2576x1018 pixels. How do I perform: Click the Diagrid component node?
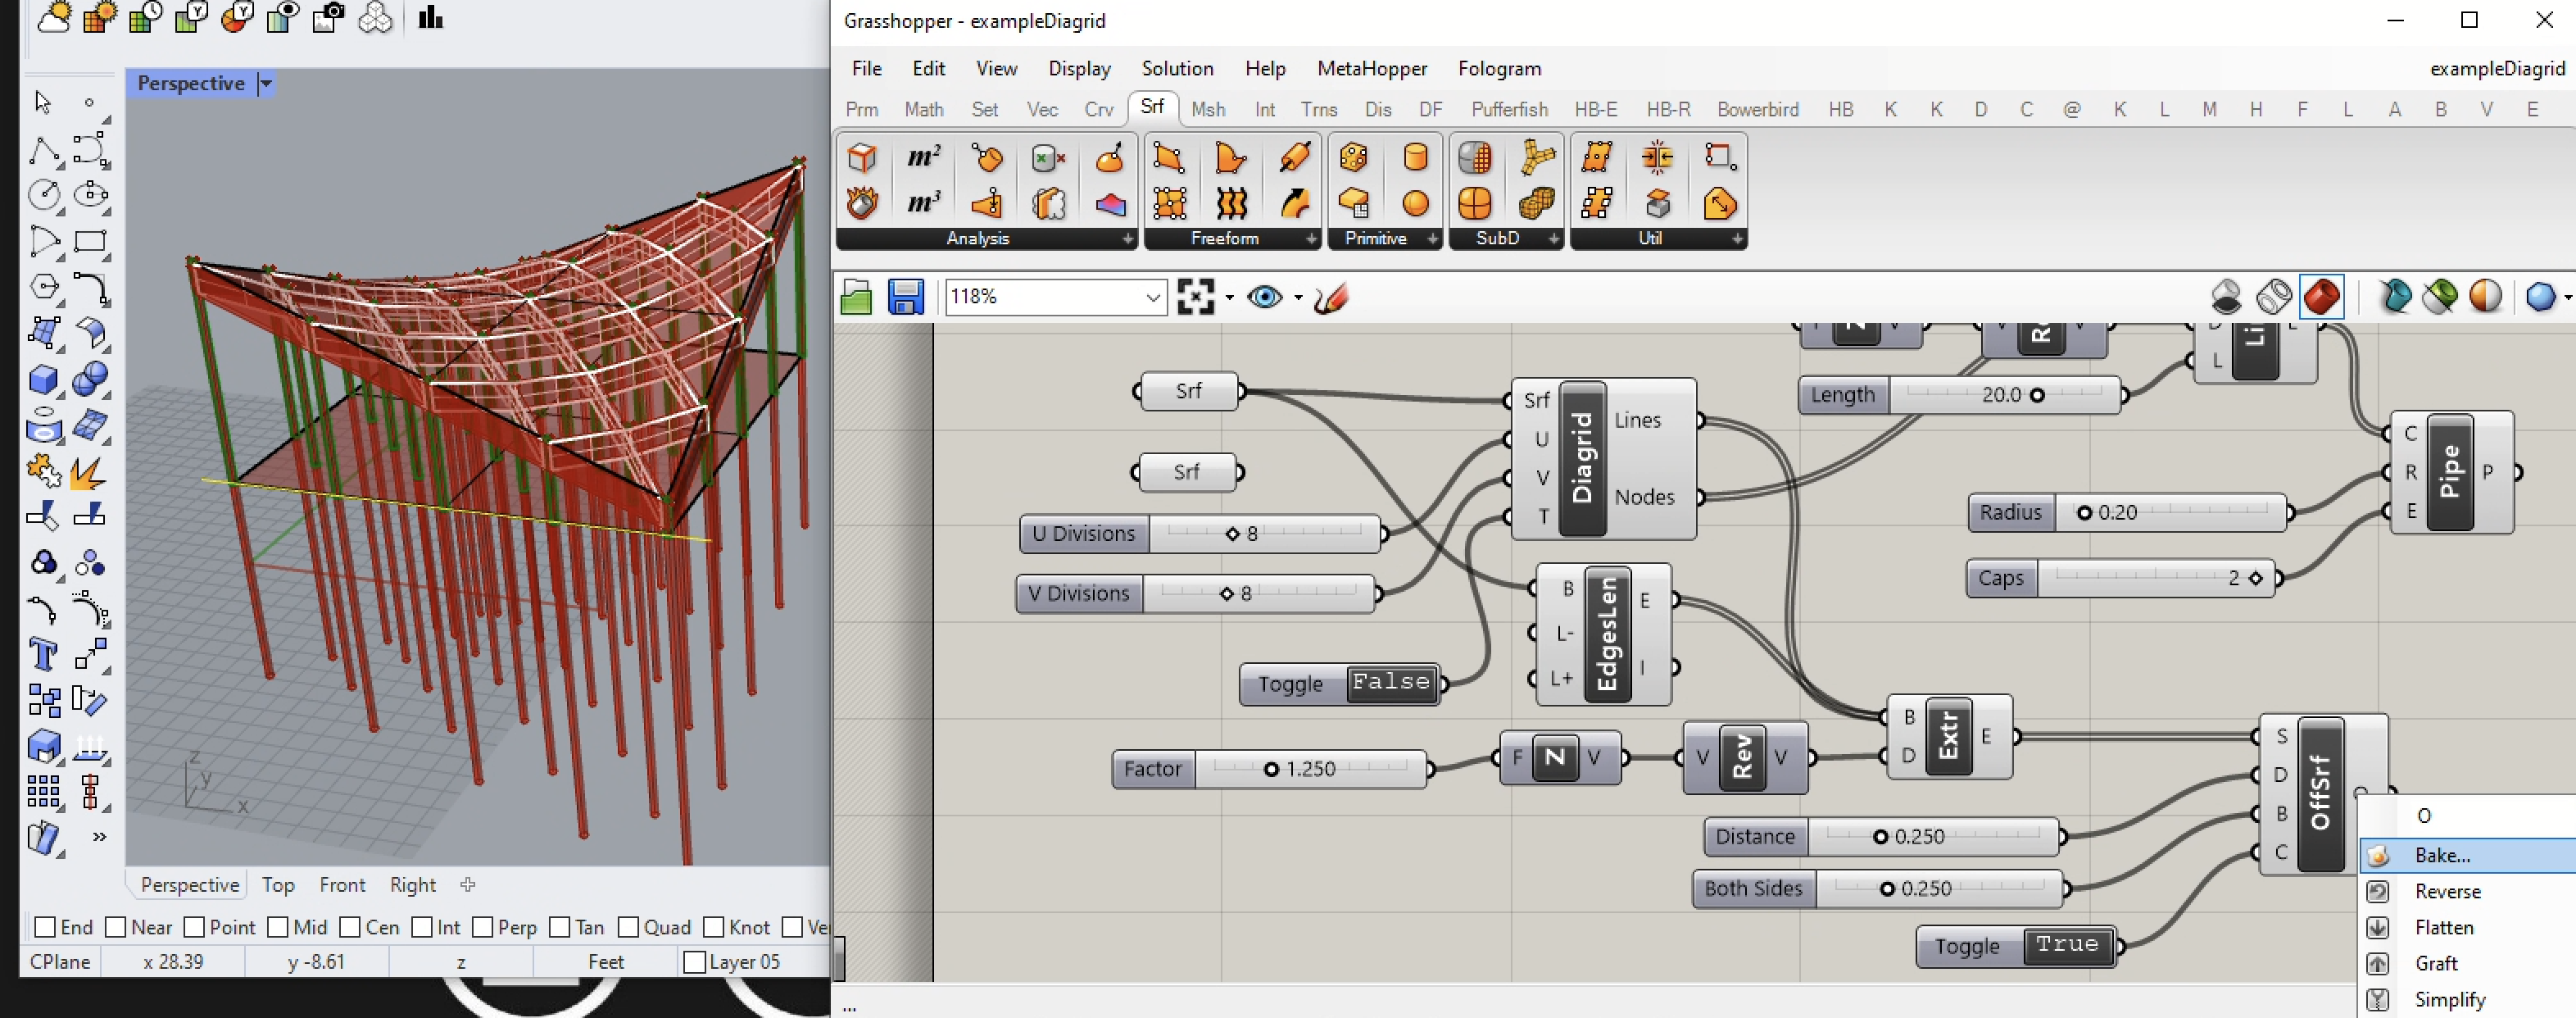(x=1604, y=458)
